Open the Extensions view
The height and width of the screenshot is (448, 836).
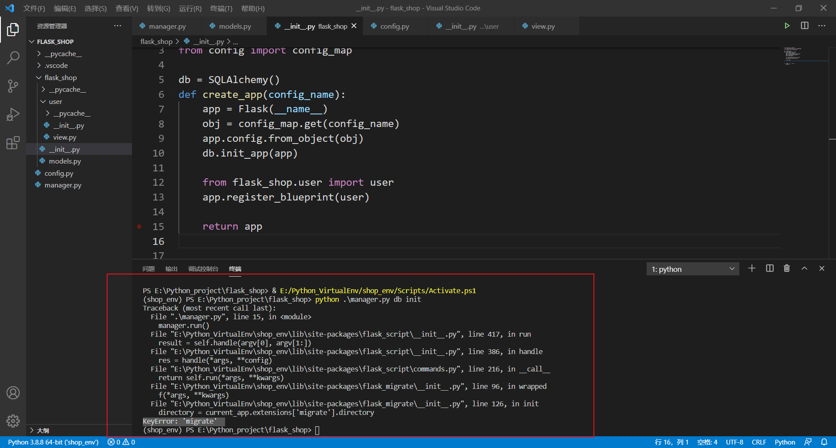click(x=13, y=143)
